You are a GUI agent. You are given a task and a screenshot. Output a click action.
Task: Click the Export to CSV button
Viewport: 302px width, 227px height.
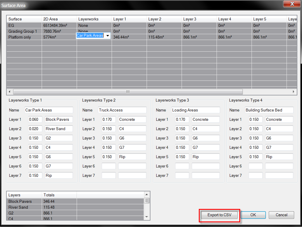pyautogui.click(x=219, y=215)
